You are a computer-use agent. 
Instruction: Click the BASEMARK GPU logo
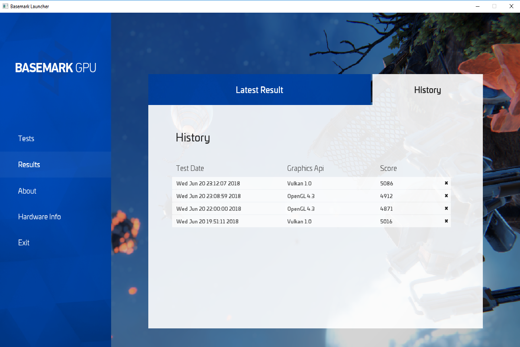pyautogui.click(x=56, y=68)
